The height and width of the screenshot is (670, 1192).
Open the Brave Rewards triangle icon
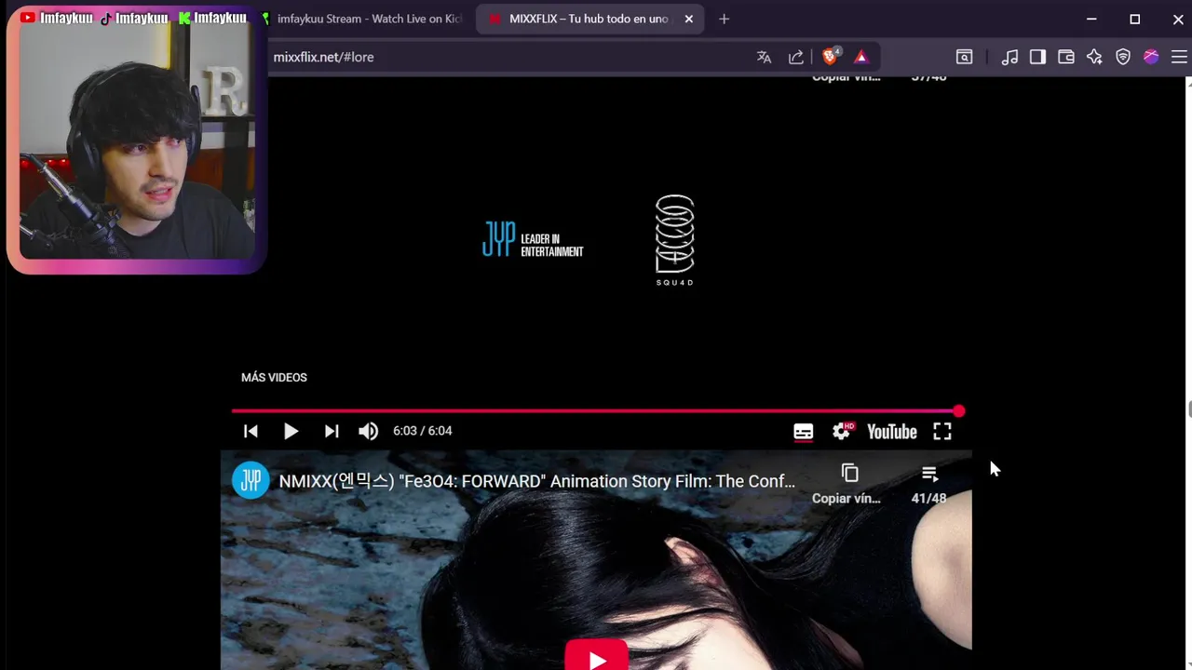(860, 57)
